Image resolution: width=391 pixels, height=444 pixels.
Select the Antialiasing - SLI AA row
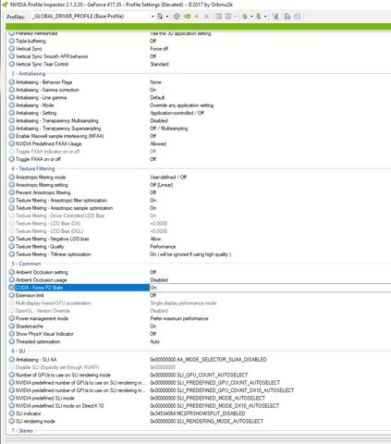(x=36, y=359)
